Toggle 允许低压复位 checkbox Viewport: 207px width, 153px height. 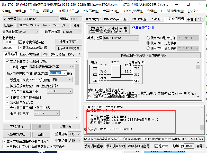7,108
